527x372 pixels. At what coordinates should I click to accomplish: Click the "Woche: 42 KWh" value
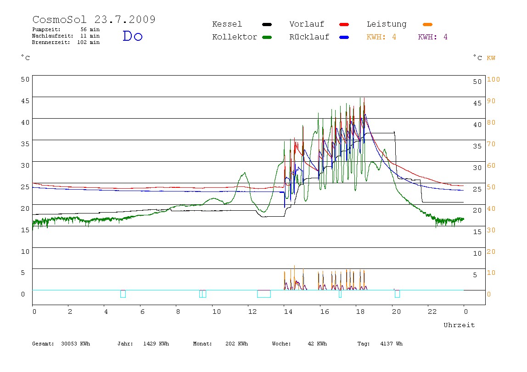pos(299,344)
